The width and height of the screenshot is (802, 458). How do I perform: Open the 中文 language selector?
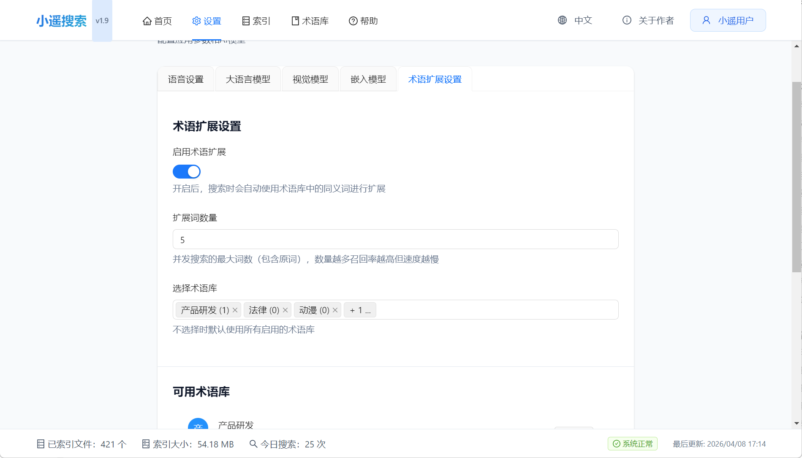coord(583,20)
